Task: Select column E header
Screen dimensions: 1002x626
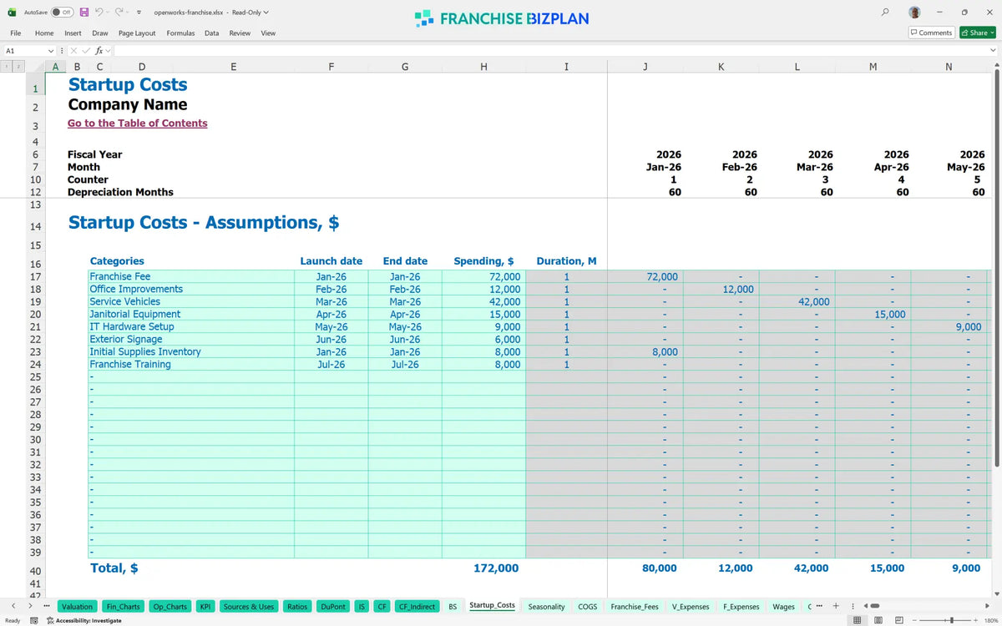Action: tap(232, 67)
